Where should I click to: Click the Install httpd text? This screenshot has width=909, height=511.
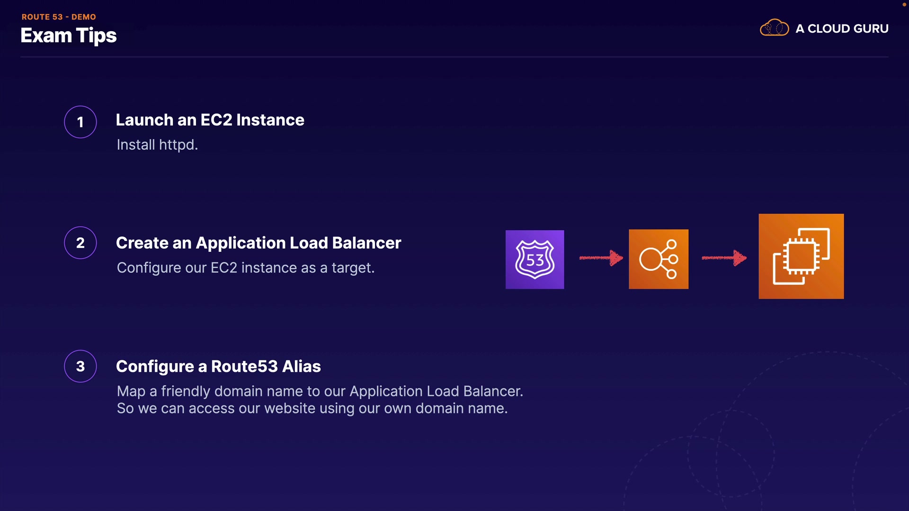(157, 144)
